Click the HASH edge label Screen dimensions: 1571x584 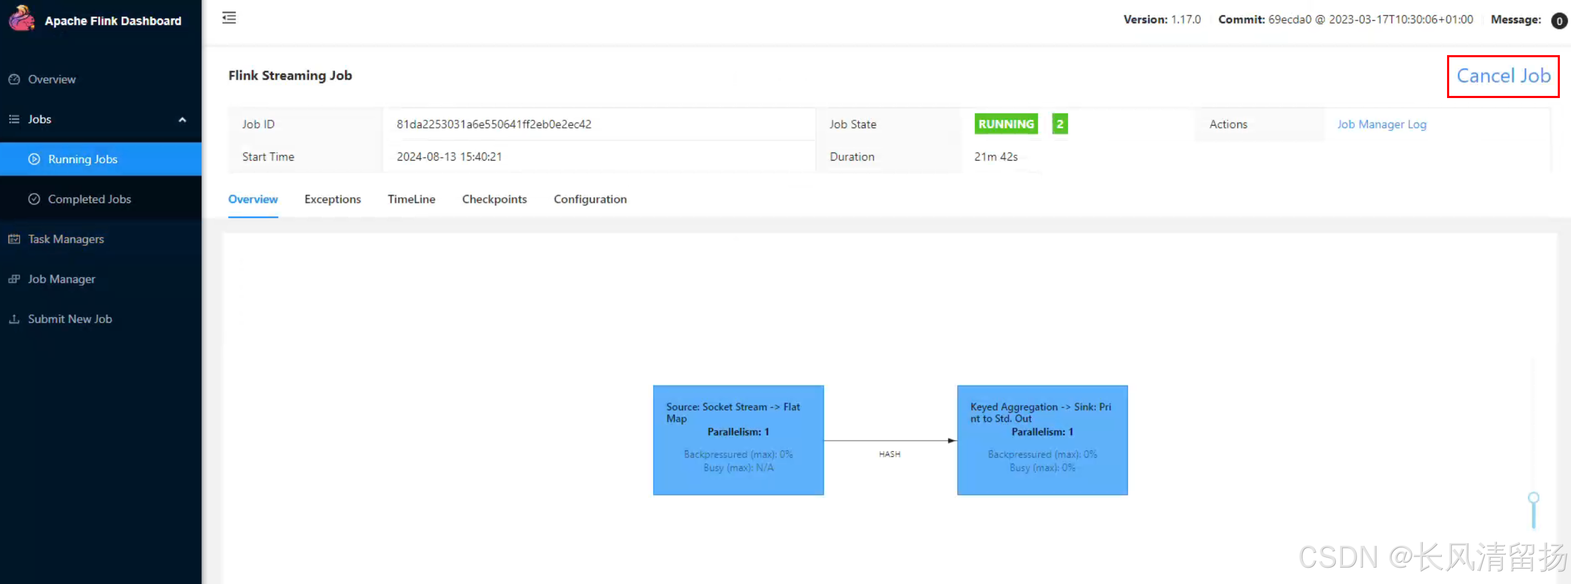[890, 454]
